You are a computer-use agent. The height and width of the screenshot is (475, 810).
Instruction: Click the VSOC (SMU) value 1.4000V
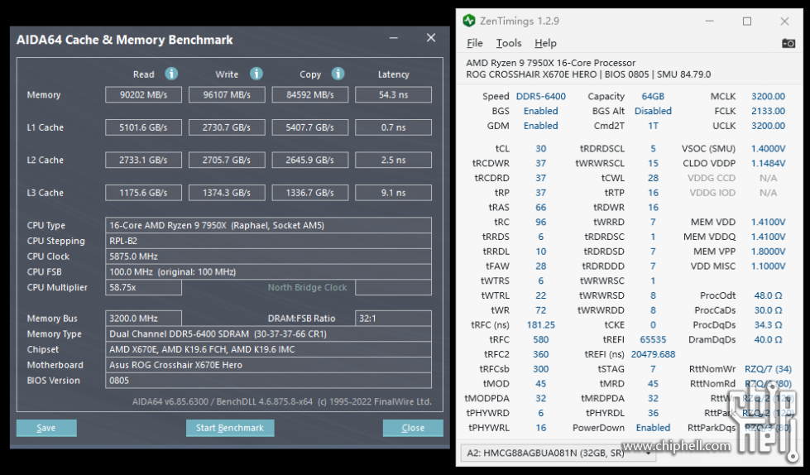coord(768,148)
